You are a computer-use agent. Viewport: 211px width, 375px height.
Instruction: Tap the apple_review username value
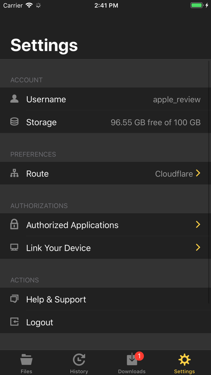[x=177, y=99]
